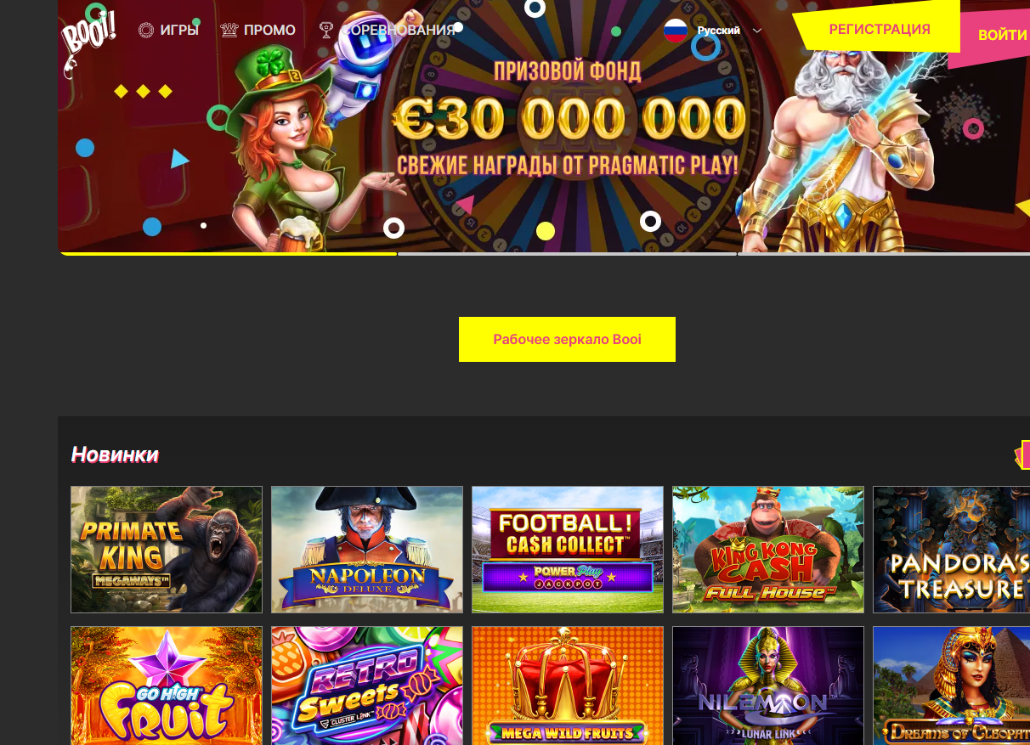
Task: Open the Football! Cash Collect game tile
Action: [x=568, y=550]
